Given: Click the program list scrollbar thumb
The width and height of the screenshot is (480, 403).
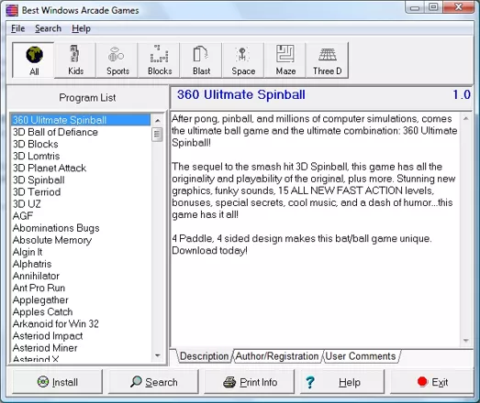Looking at the screenshot, I should click(157, 135).
